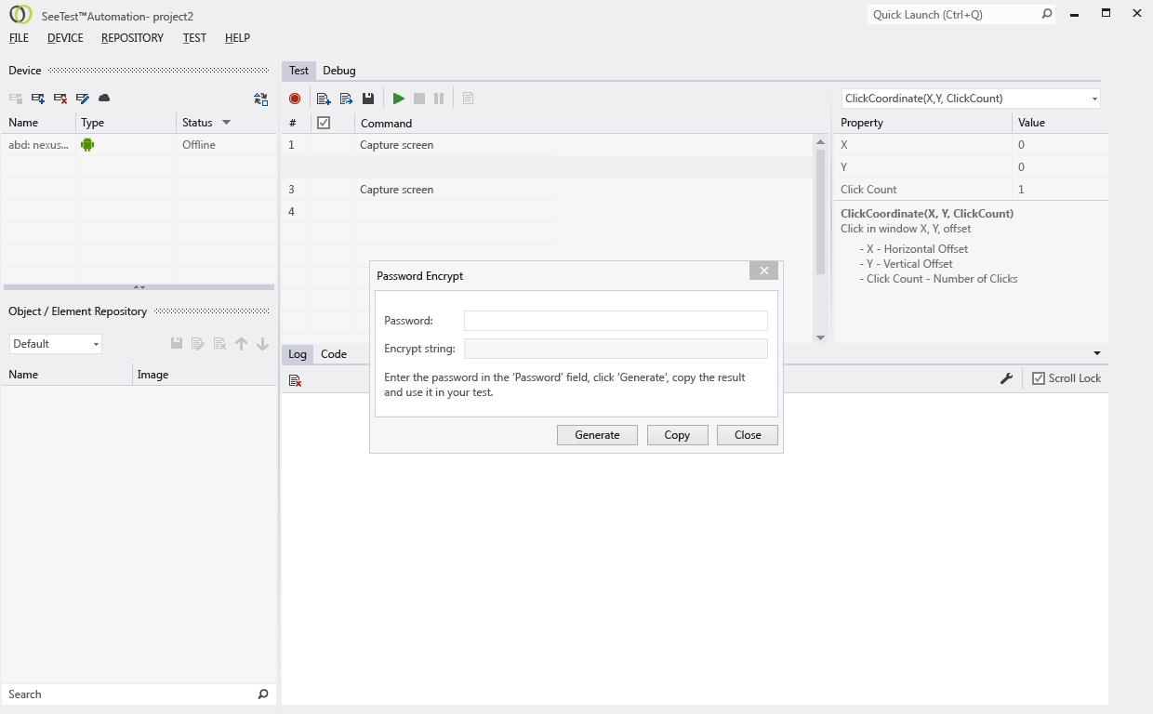Viewport: 1153px width, 714px height.
Task: Dismiss Password Encrypt dialog with X
Action: tap(763, 271)
